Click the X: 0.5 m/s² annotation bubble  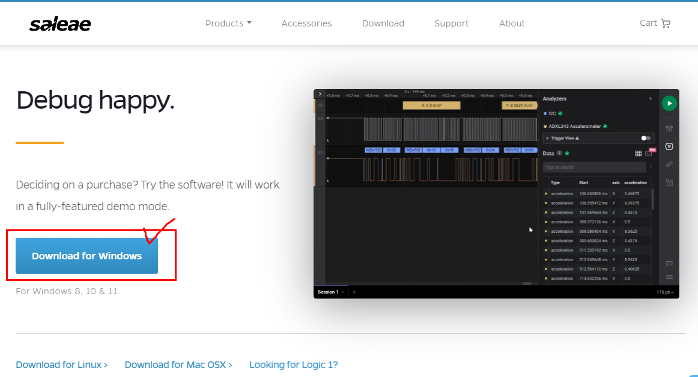tap(431, 106)
